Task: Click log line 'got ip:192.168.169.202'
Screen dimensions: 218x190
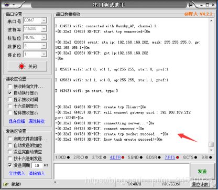Action: [x=102, y=53]
